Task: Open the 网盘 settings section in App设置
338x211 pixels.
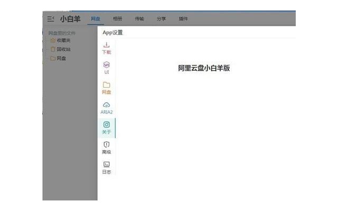Action: 107,88
